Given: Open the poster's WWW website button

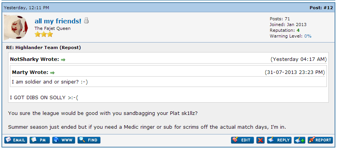Looking at the screenshot, I should tap(64, 140).
